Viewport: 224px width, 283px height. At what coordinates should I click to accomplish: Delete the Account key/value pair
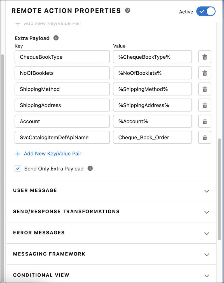coord(204,121)
